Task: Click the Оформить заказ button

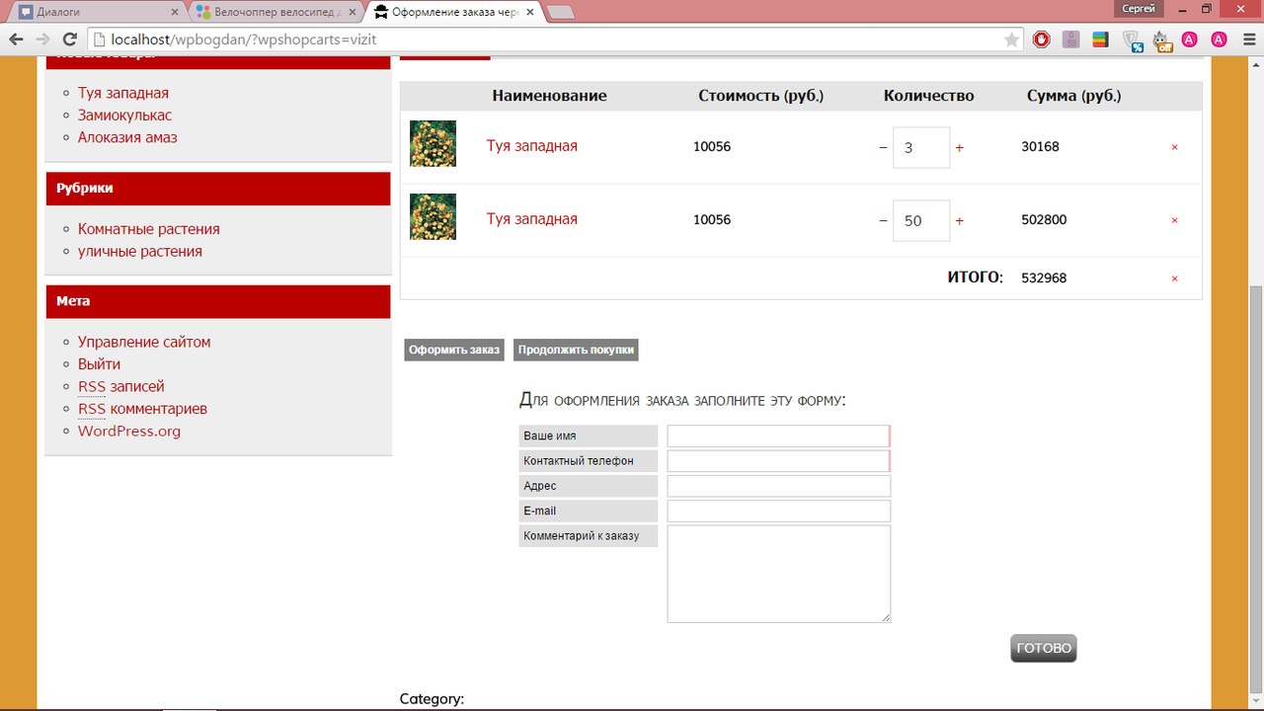Action: (454, 350)
